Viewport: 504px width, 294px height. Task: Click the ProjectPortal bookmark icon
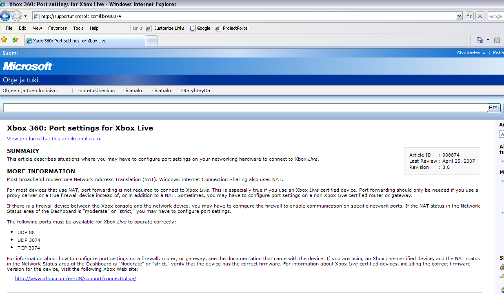coord(218,28)
